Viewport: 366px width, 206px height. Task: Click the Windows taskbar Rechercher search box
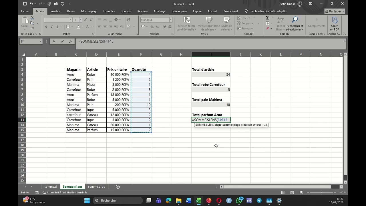[x=118, y=201]
